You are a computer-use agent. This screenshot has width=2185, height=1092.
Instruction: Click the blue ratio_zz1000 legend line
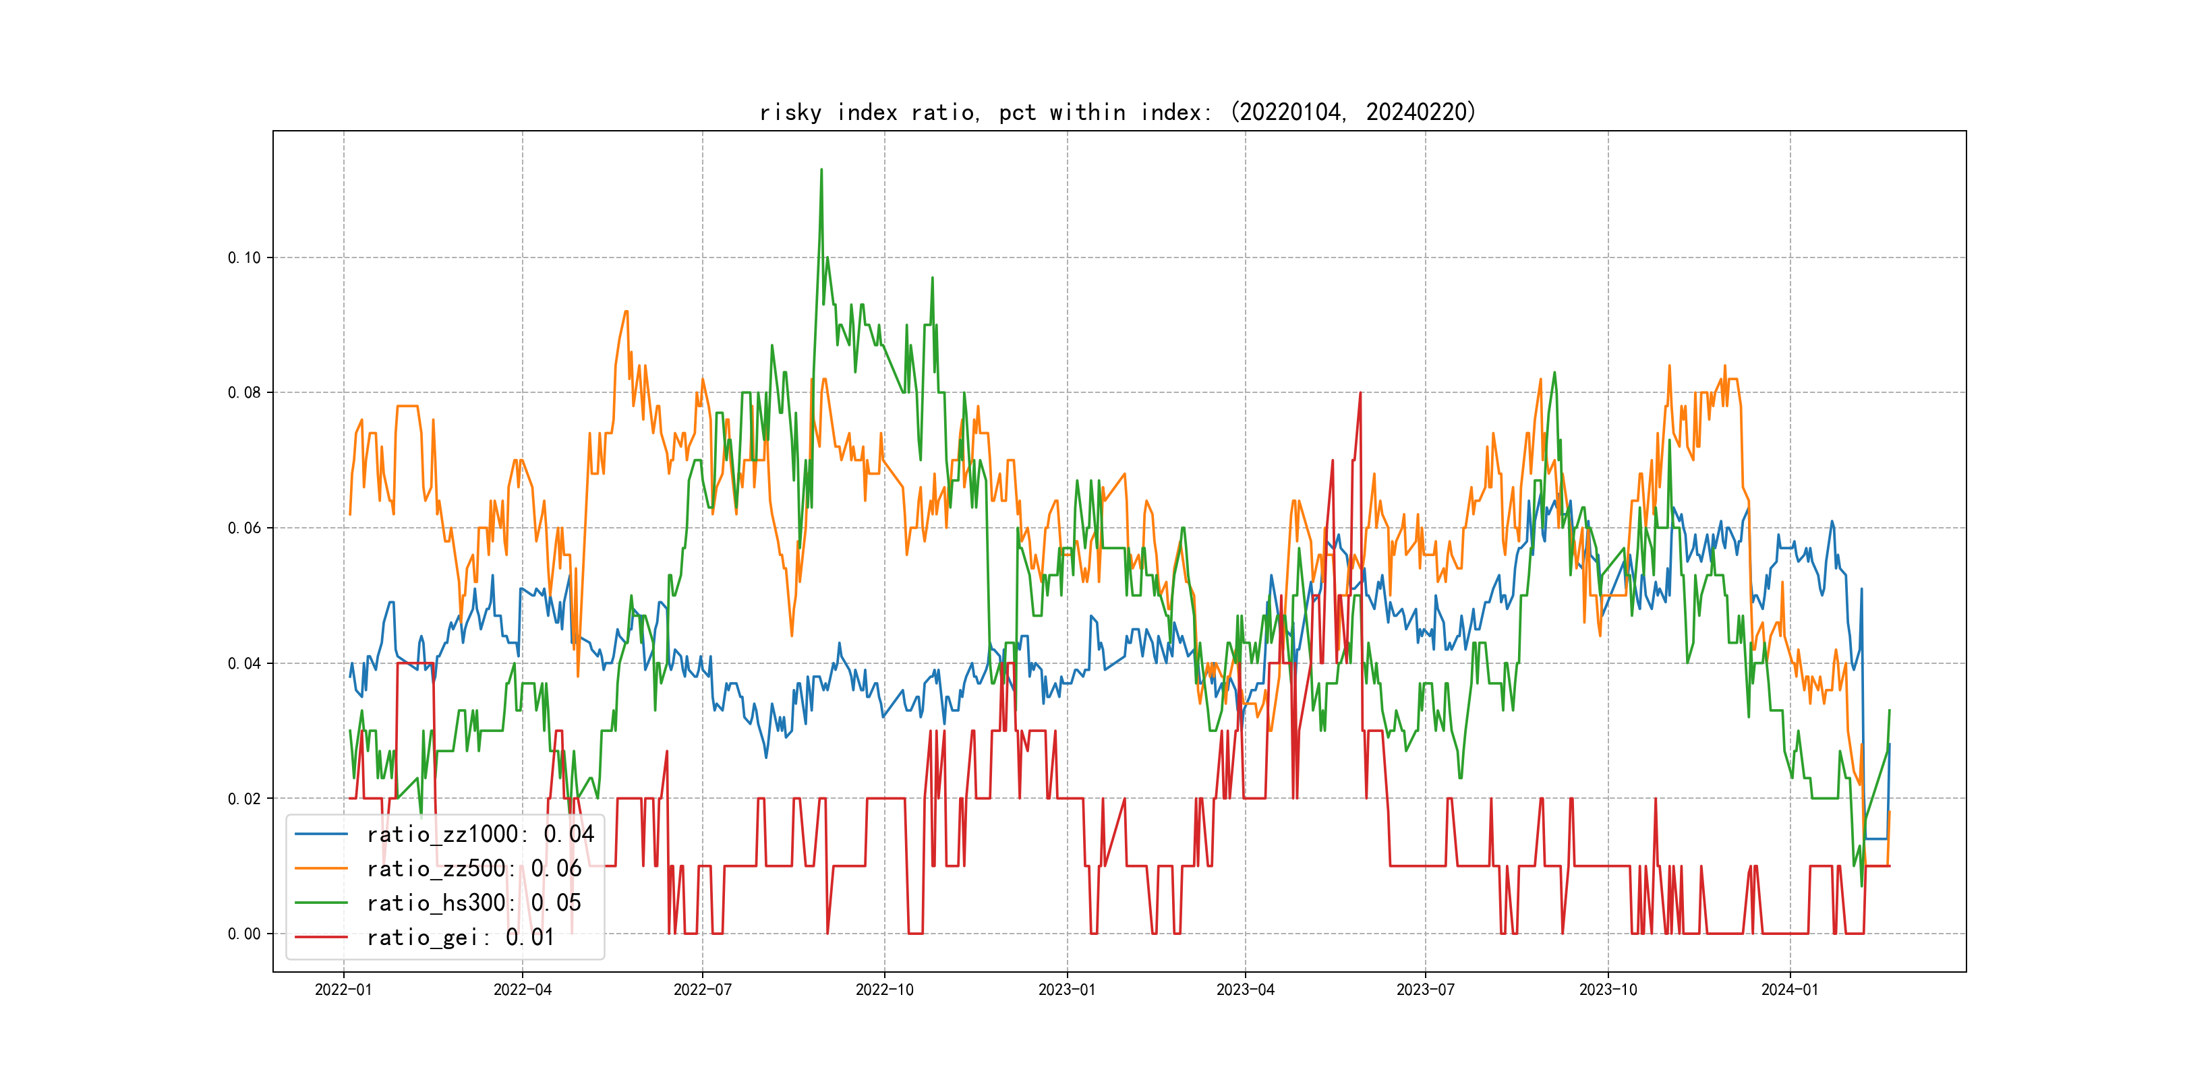pos(320,835)
